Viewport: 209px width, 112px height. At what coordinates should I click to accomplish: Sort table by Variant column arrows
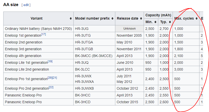pyautogui.click(x=71, y=19)
